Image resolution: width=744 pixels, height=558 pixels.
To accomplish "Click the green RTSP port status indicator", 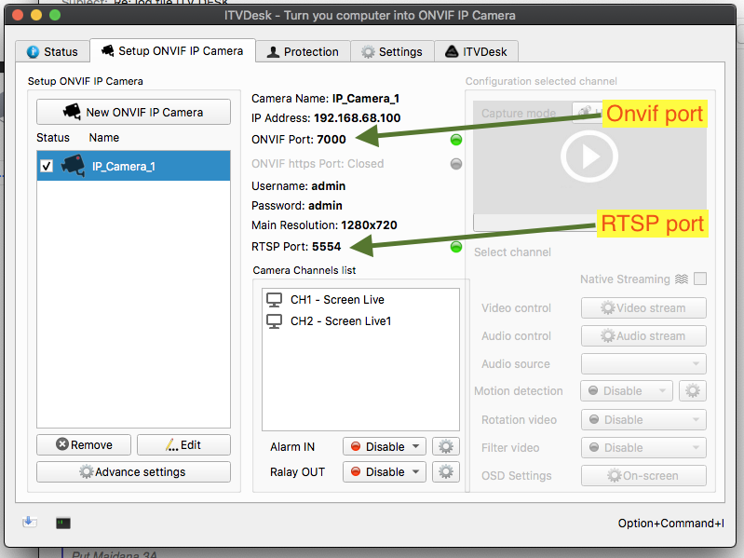I will (x=456, y=247).
